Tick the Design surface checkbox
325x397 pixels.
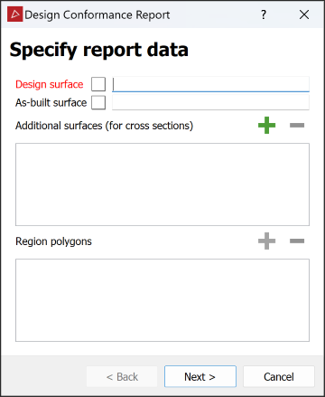click(98, 84)
